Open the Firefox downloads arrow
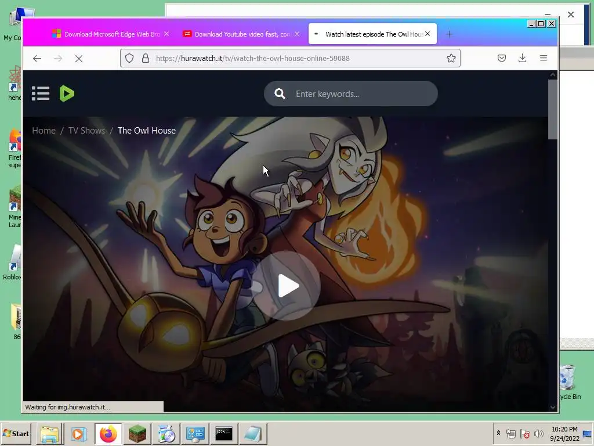This screenshot has width=594, height=446. click(523, 58)
